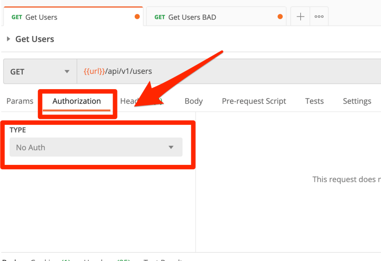
Task: Open the Pre-request Script tab
Action: [254, 101]
